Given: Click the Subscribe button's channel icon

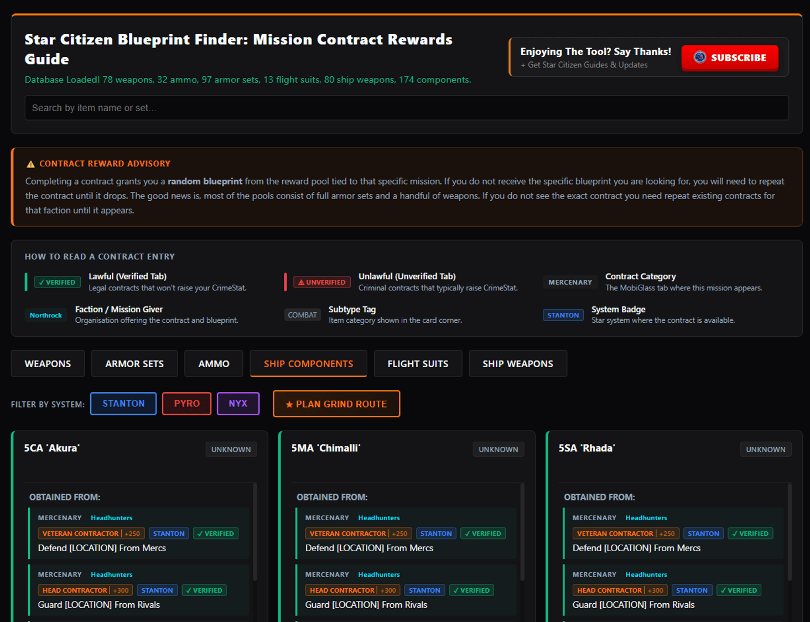Looking at the screenshot, I should [700, 58].
